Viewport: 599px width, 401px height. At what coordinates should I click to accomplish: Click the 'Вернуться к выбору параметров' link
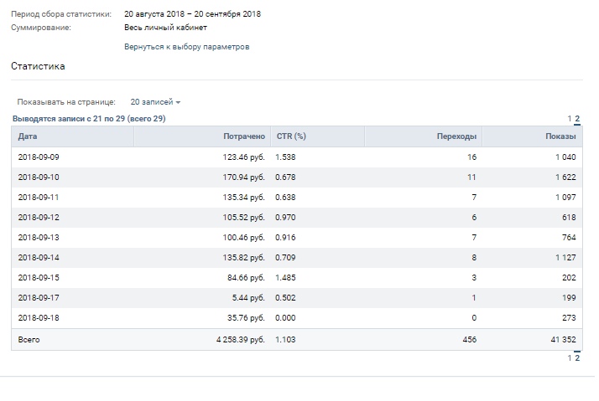click(186, 47)
